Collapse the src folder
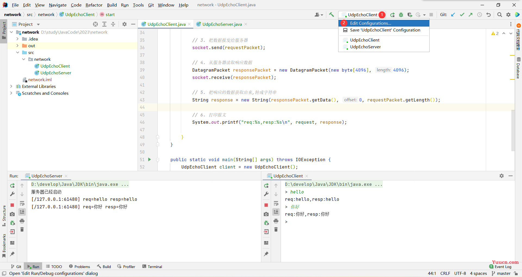522x277 pixels. (17, 52)
